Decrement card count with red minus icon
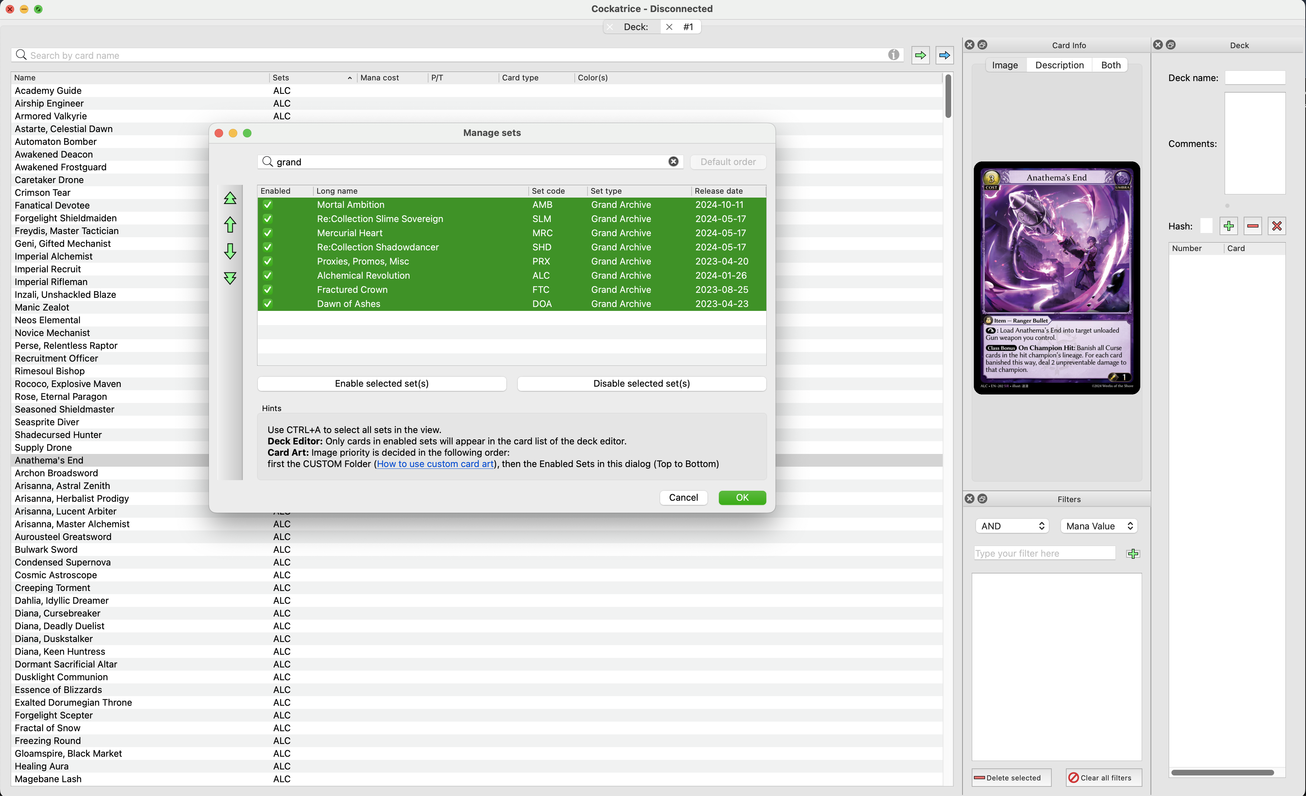 (1253, 226)
